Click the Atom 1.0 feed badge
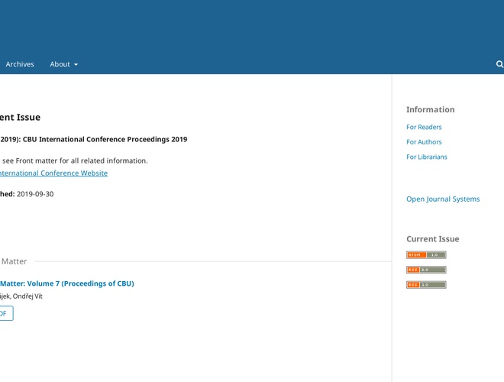This screenshot has height=382, width=504. [x=426, y=255]
